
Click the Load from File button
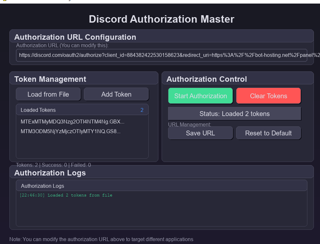48,94
